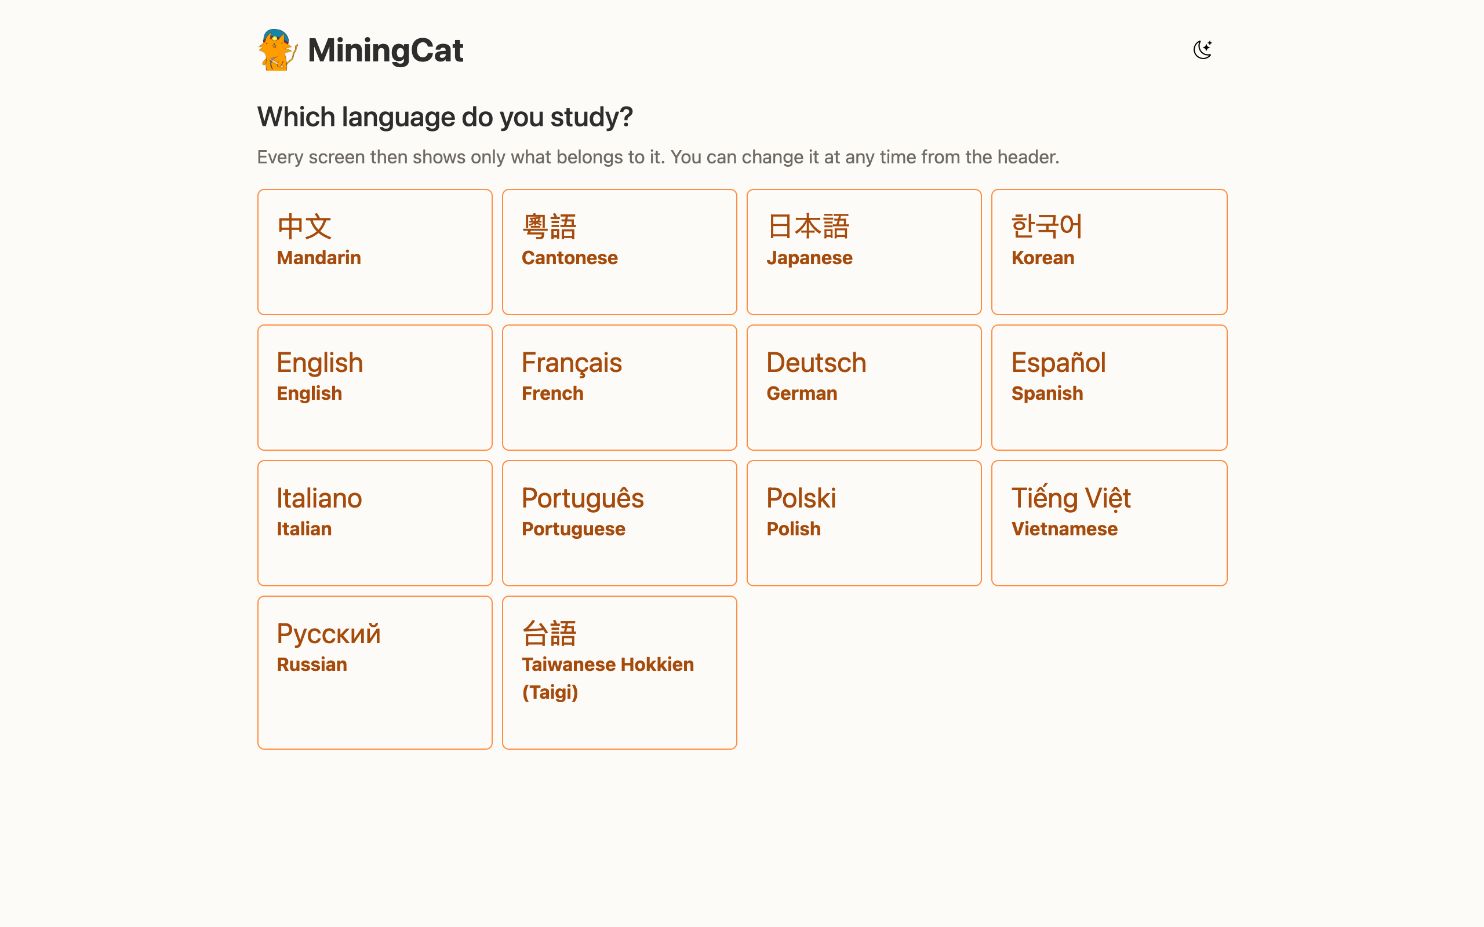Choose the Korean language card
Viewport: 1484px width, 927px height.
(1109, 252)
